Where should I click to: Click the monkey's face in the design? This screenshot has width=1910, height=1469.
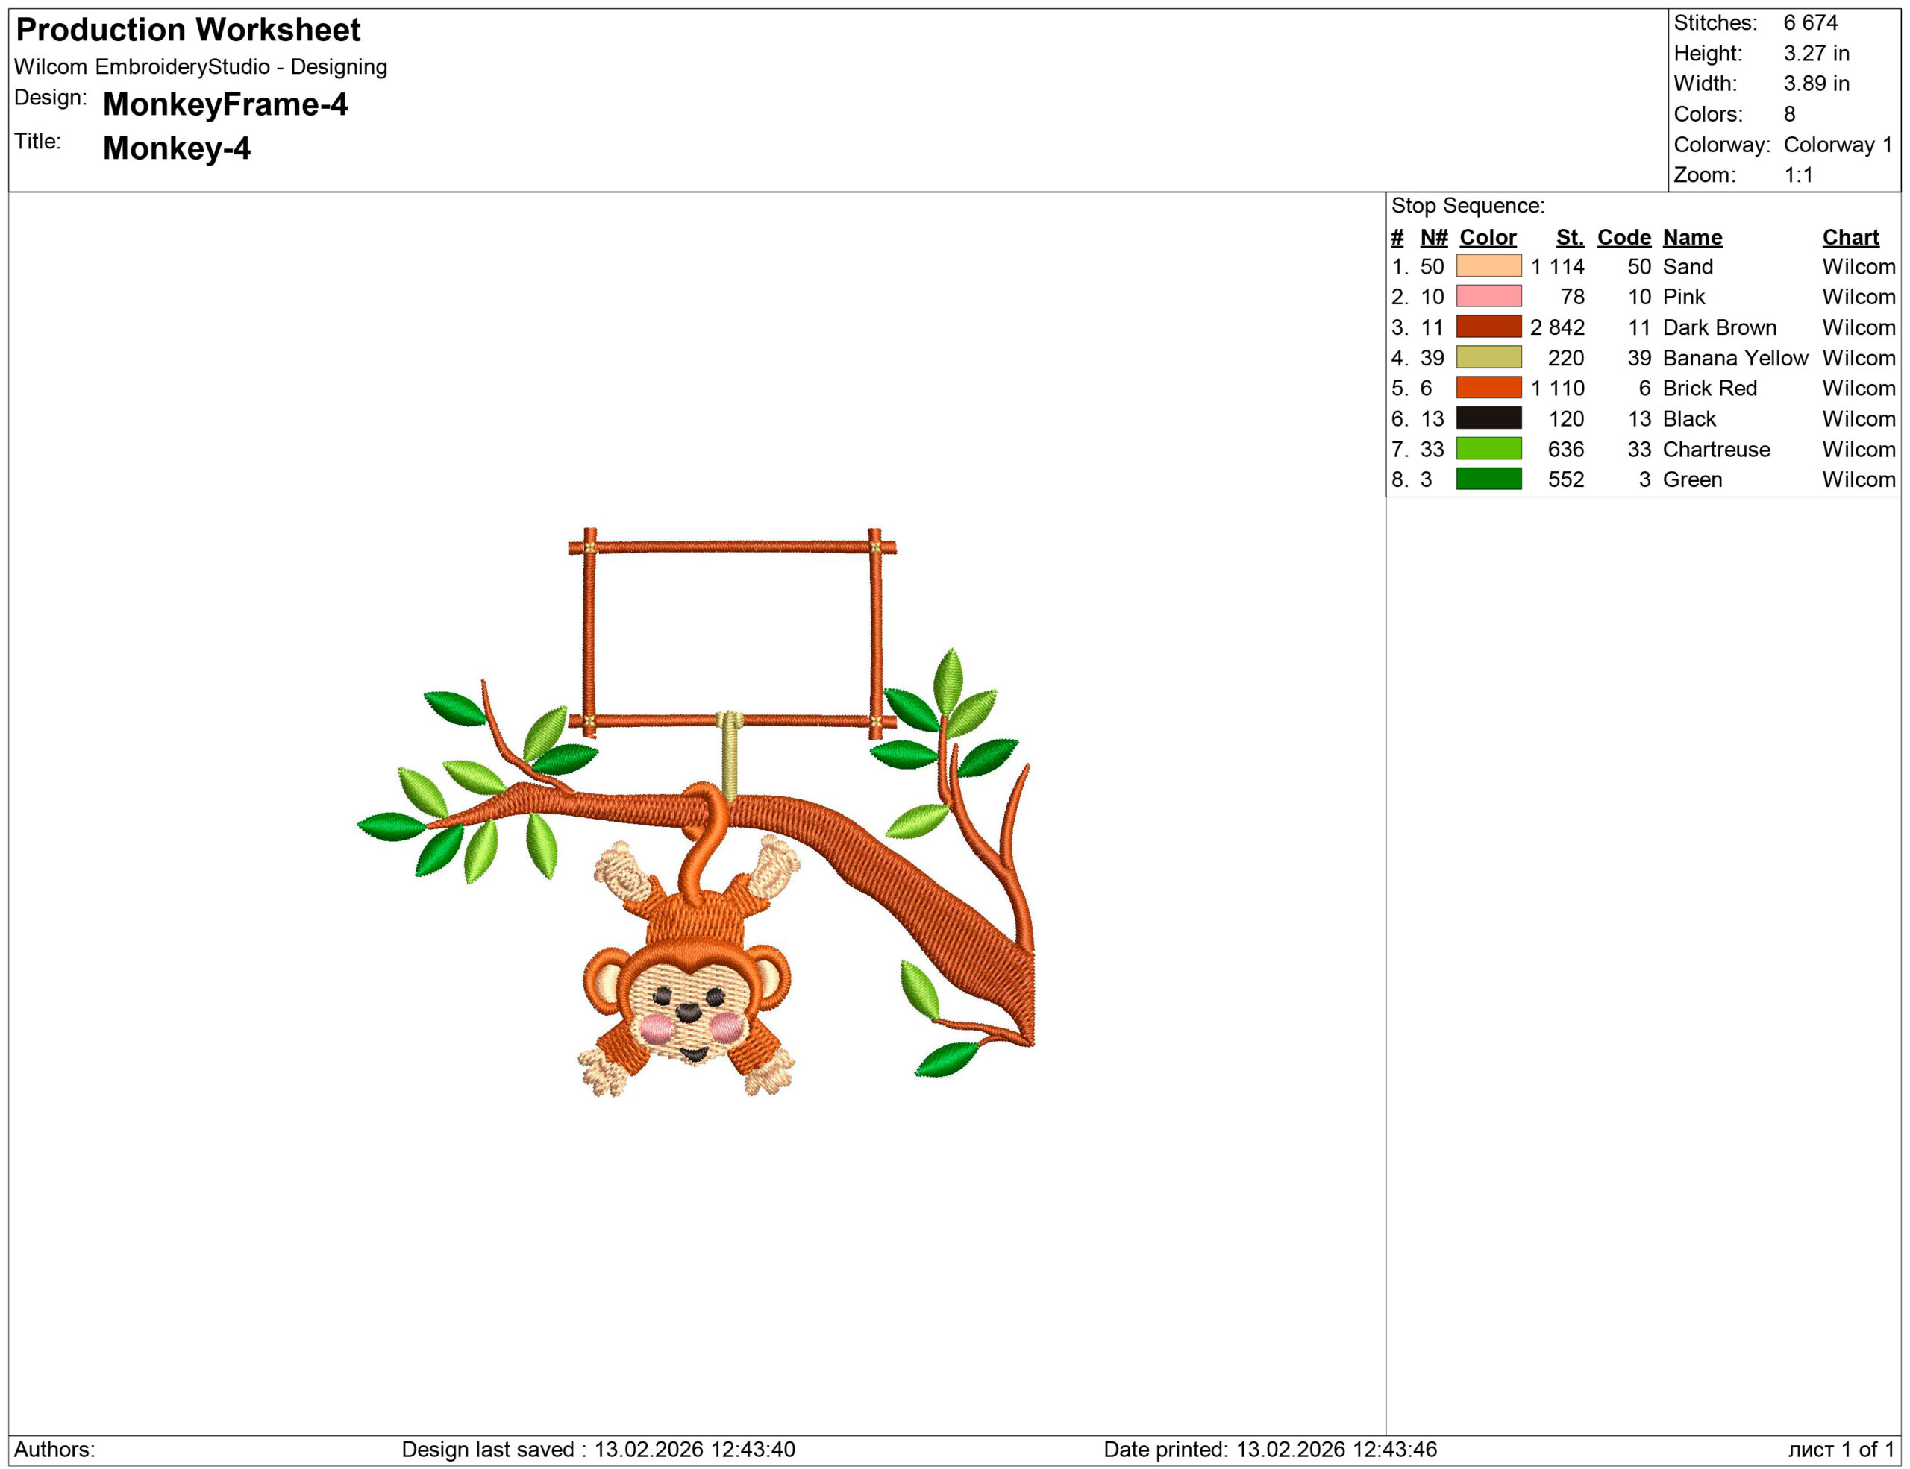(687, 1005)
